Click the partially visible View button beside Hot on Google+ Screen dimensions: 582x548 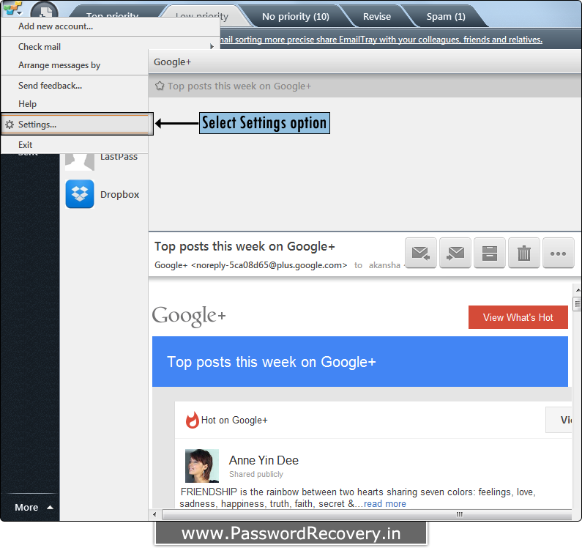point(559,420)
